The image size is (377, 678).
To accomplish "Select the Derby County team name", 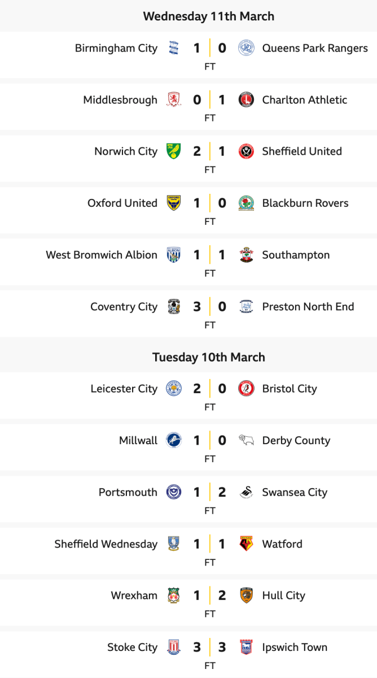I will tap(296, 441).
